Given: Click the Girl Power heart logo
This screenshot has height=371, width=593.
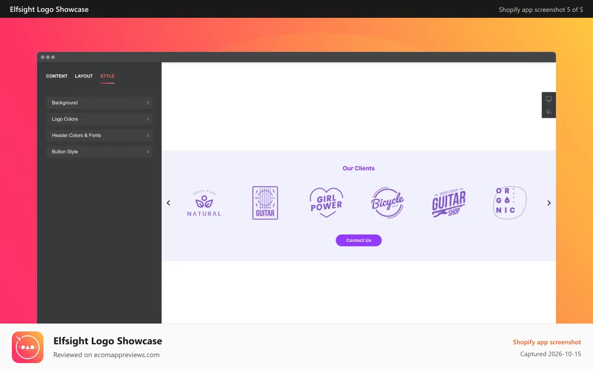Looking at the screenshot, I should click(326, 203).
